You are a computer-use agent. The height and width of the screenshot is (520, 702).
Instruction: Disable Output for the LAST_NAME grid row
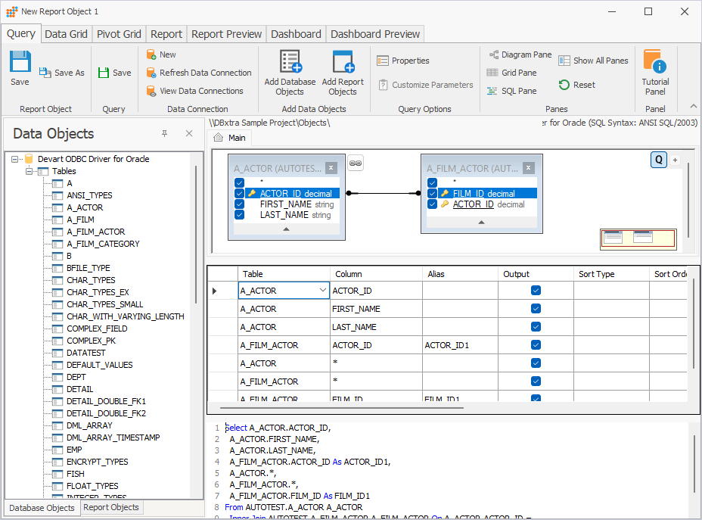pos(536,326)
